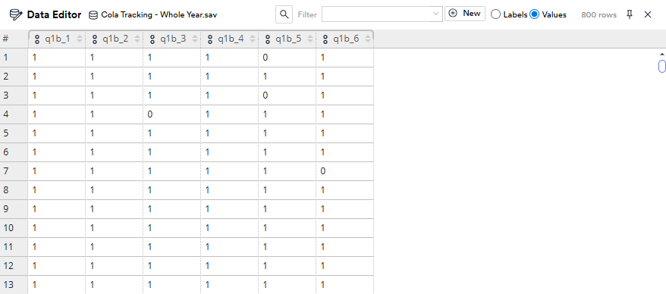Image resolution: width=666 pixels, height=294 pixels.
Task: Click the row 11 q1b_6 cell
Action: [345, 247]
